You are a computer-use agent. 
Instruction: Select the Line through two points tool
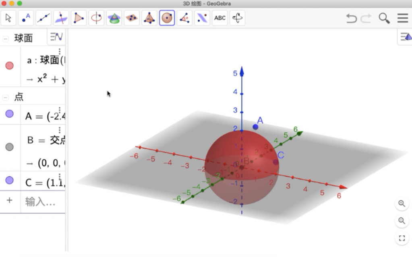click(43, 18)
